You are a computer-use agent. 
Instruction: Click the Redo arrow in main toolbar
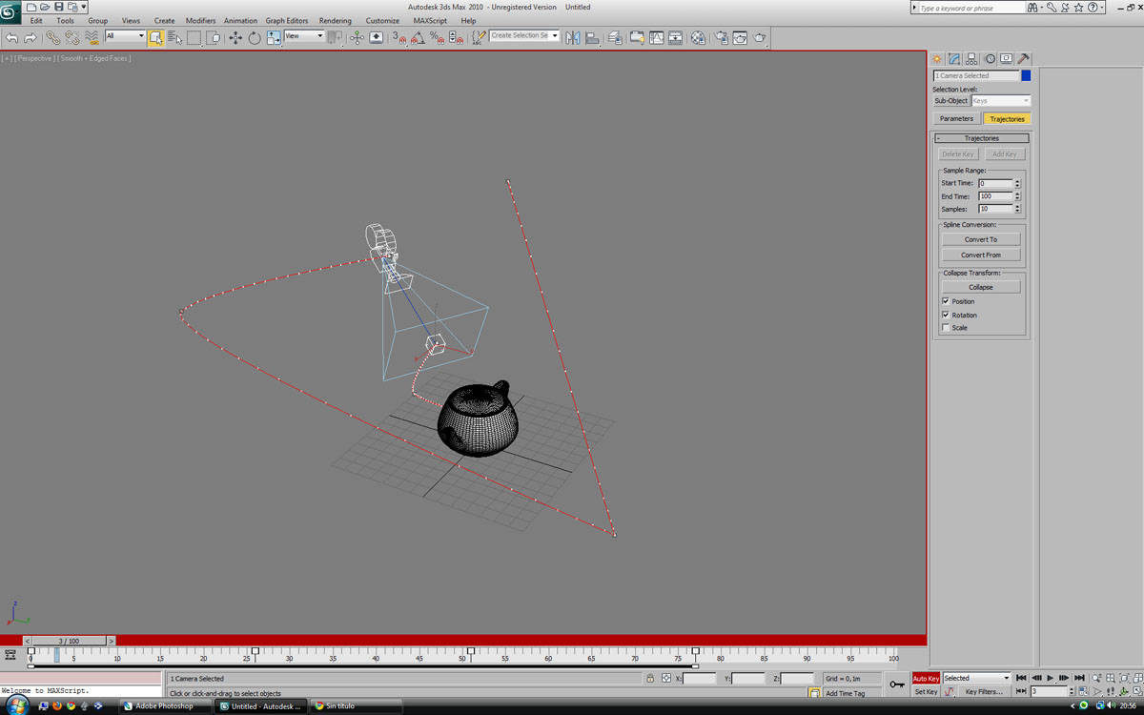pos(30,37)
